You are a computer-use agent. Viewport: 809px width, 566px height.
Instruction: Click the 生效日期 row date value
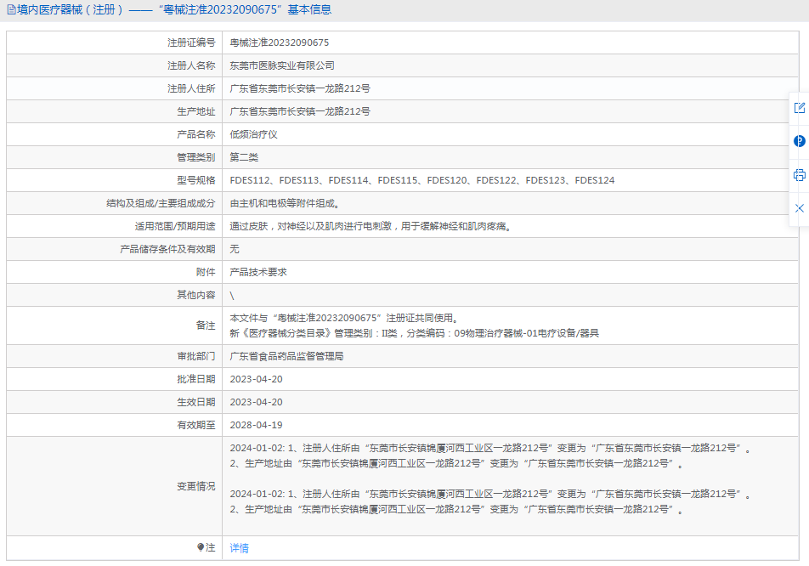256,402
